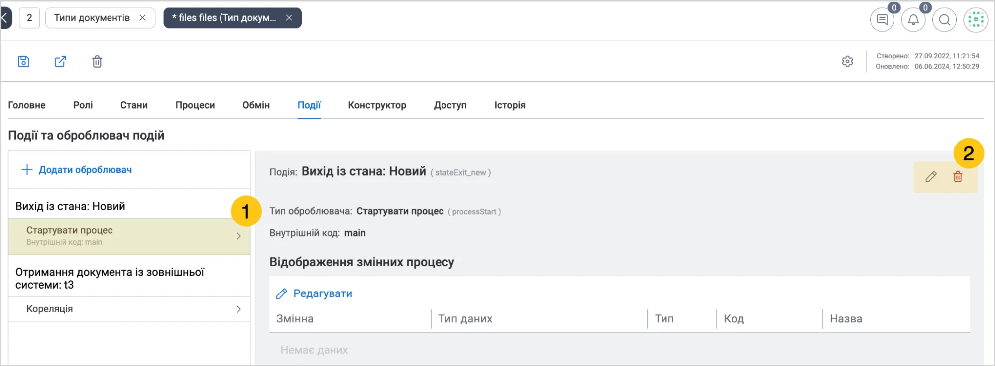Switch to the Процеси tab
This screenshot has width=995, height=366.
point(195,105)
